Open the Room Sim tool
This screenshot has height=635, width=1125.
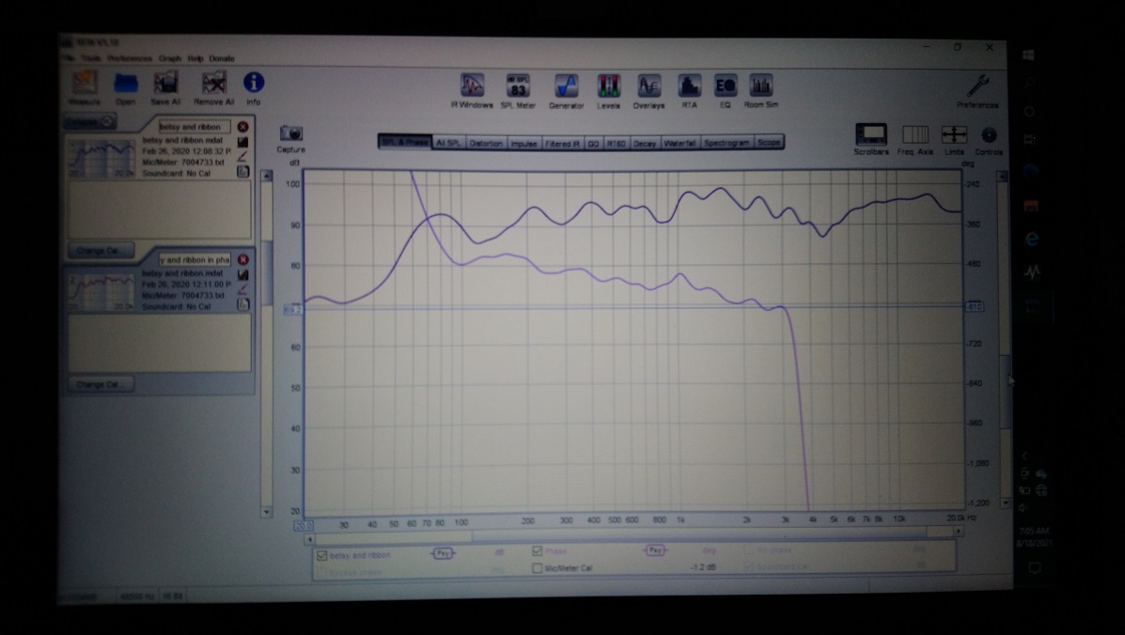(760, 91)
